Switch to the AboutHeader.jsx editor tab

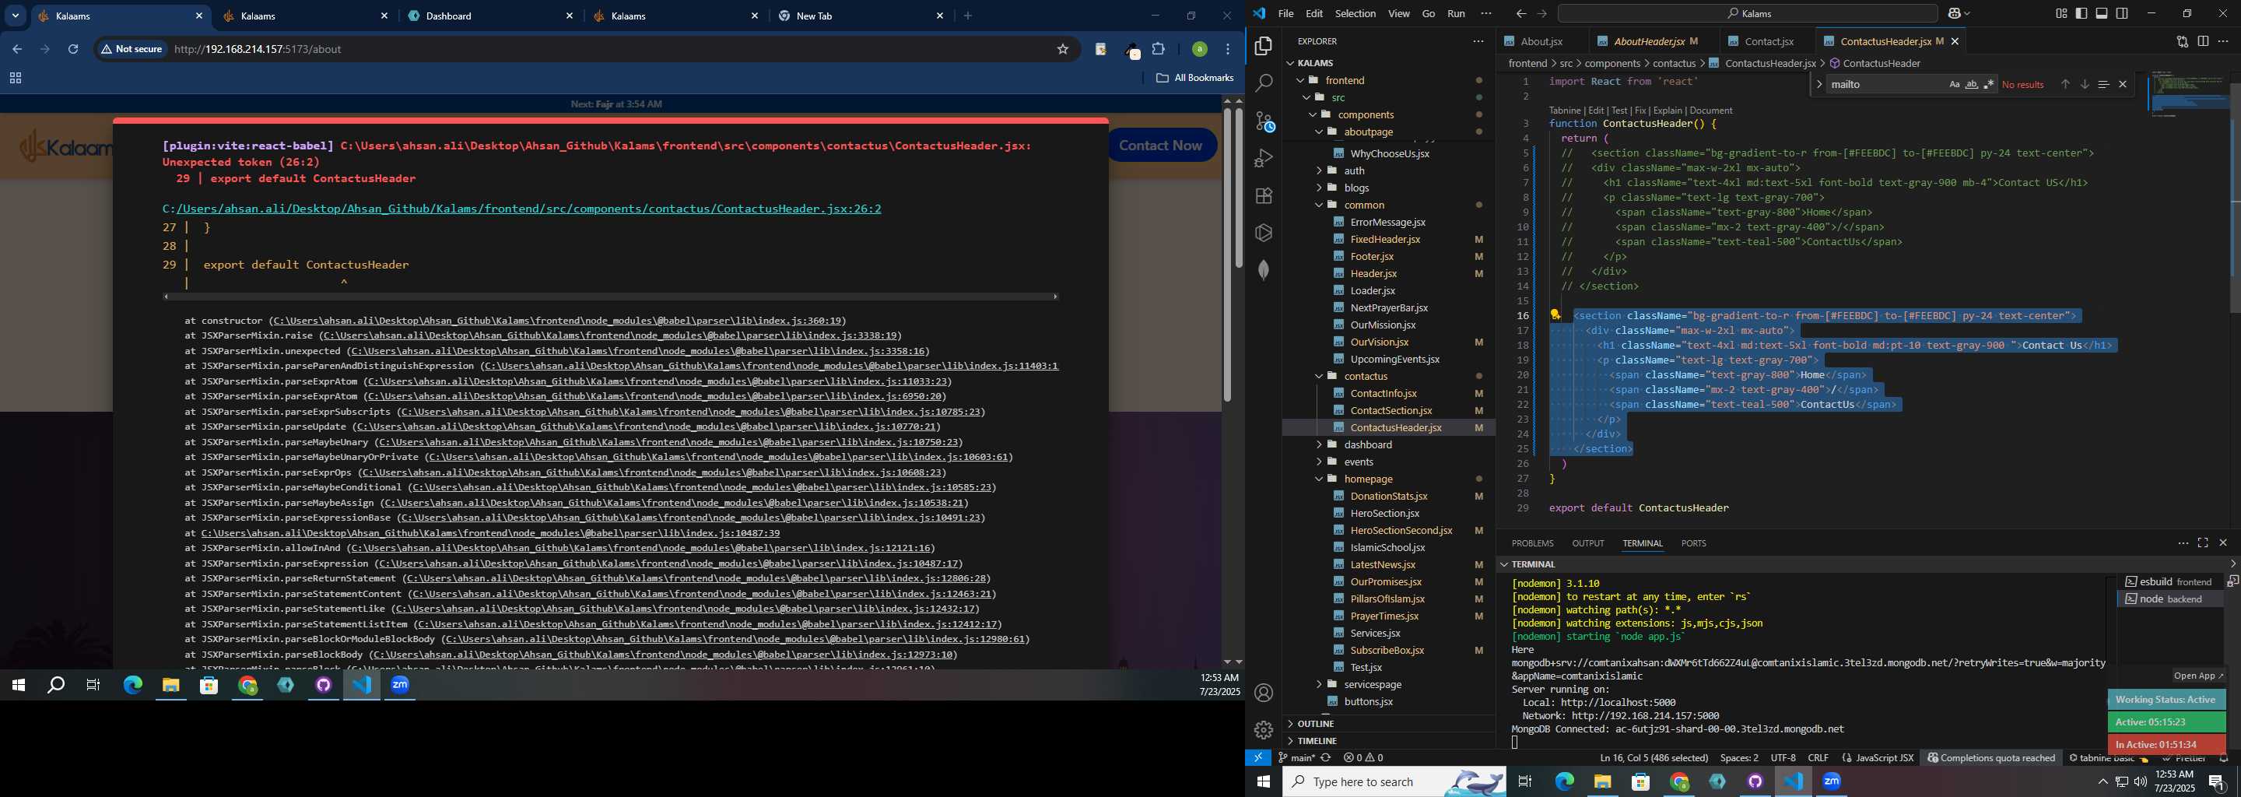(x=1654, y=42)
